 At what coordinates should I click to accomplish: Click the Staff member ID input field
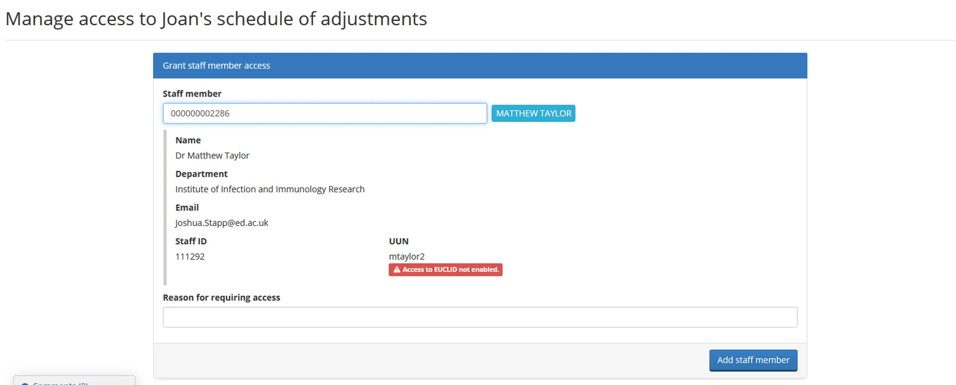(x=324, y=114)
